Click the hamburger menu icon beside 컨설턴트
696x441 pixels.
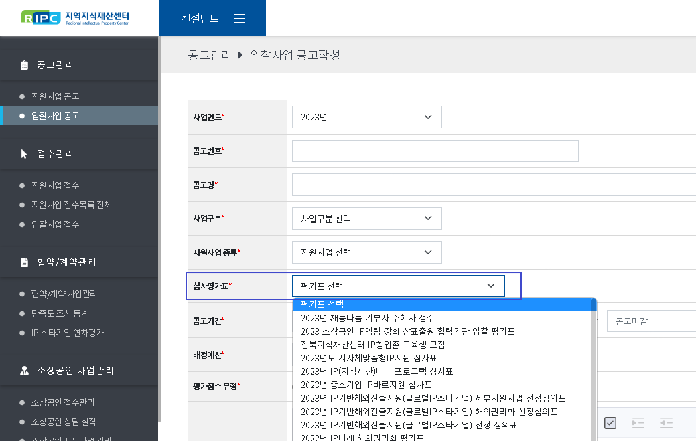pos(239,19)
